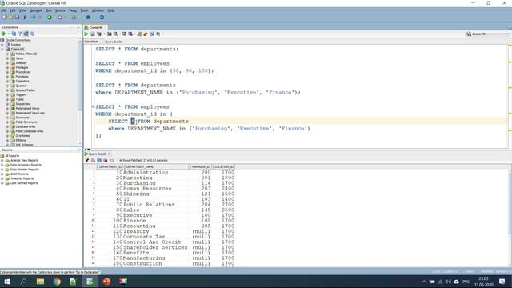Click the green New Connection plus icon
The height and width of the screenshot is (288, 512).
(x=3, y=34)
